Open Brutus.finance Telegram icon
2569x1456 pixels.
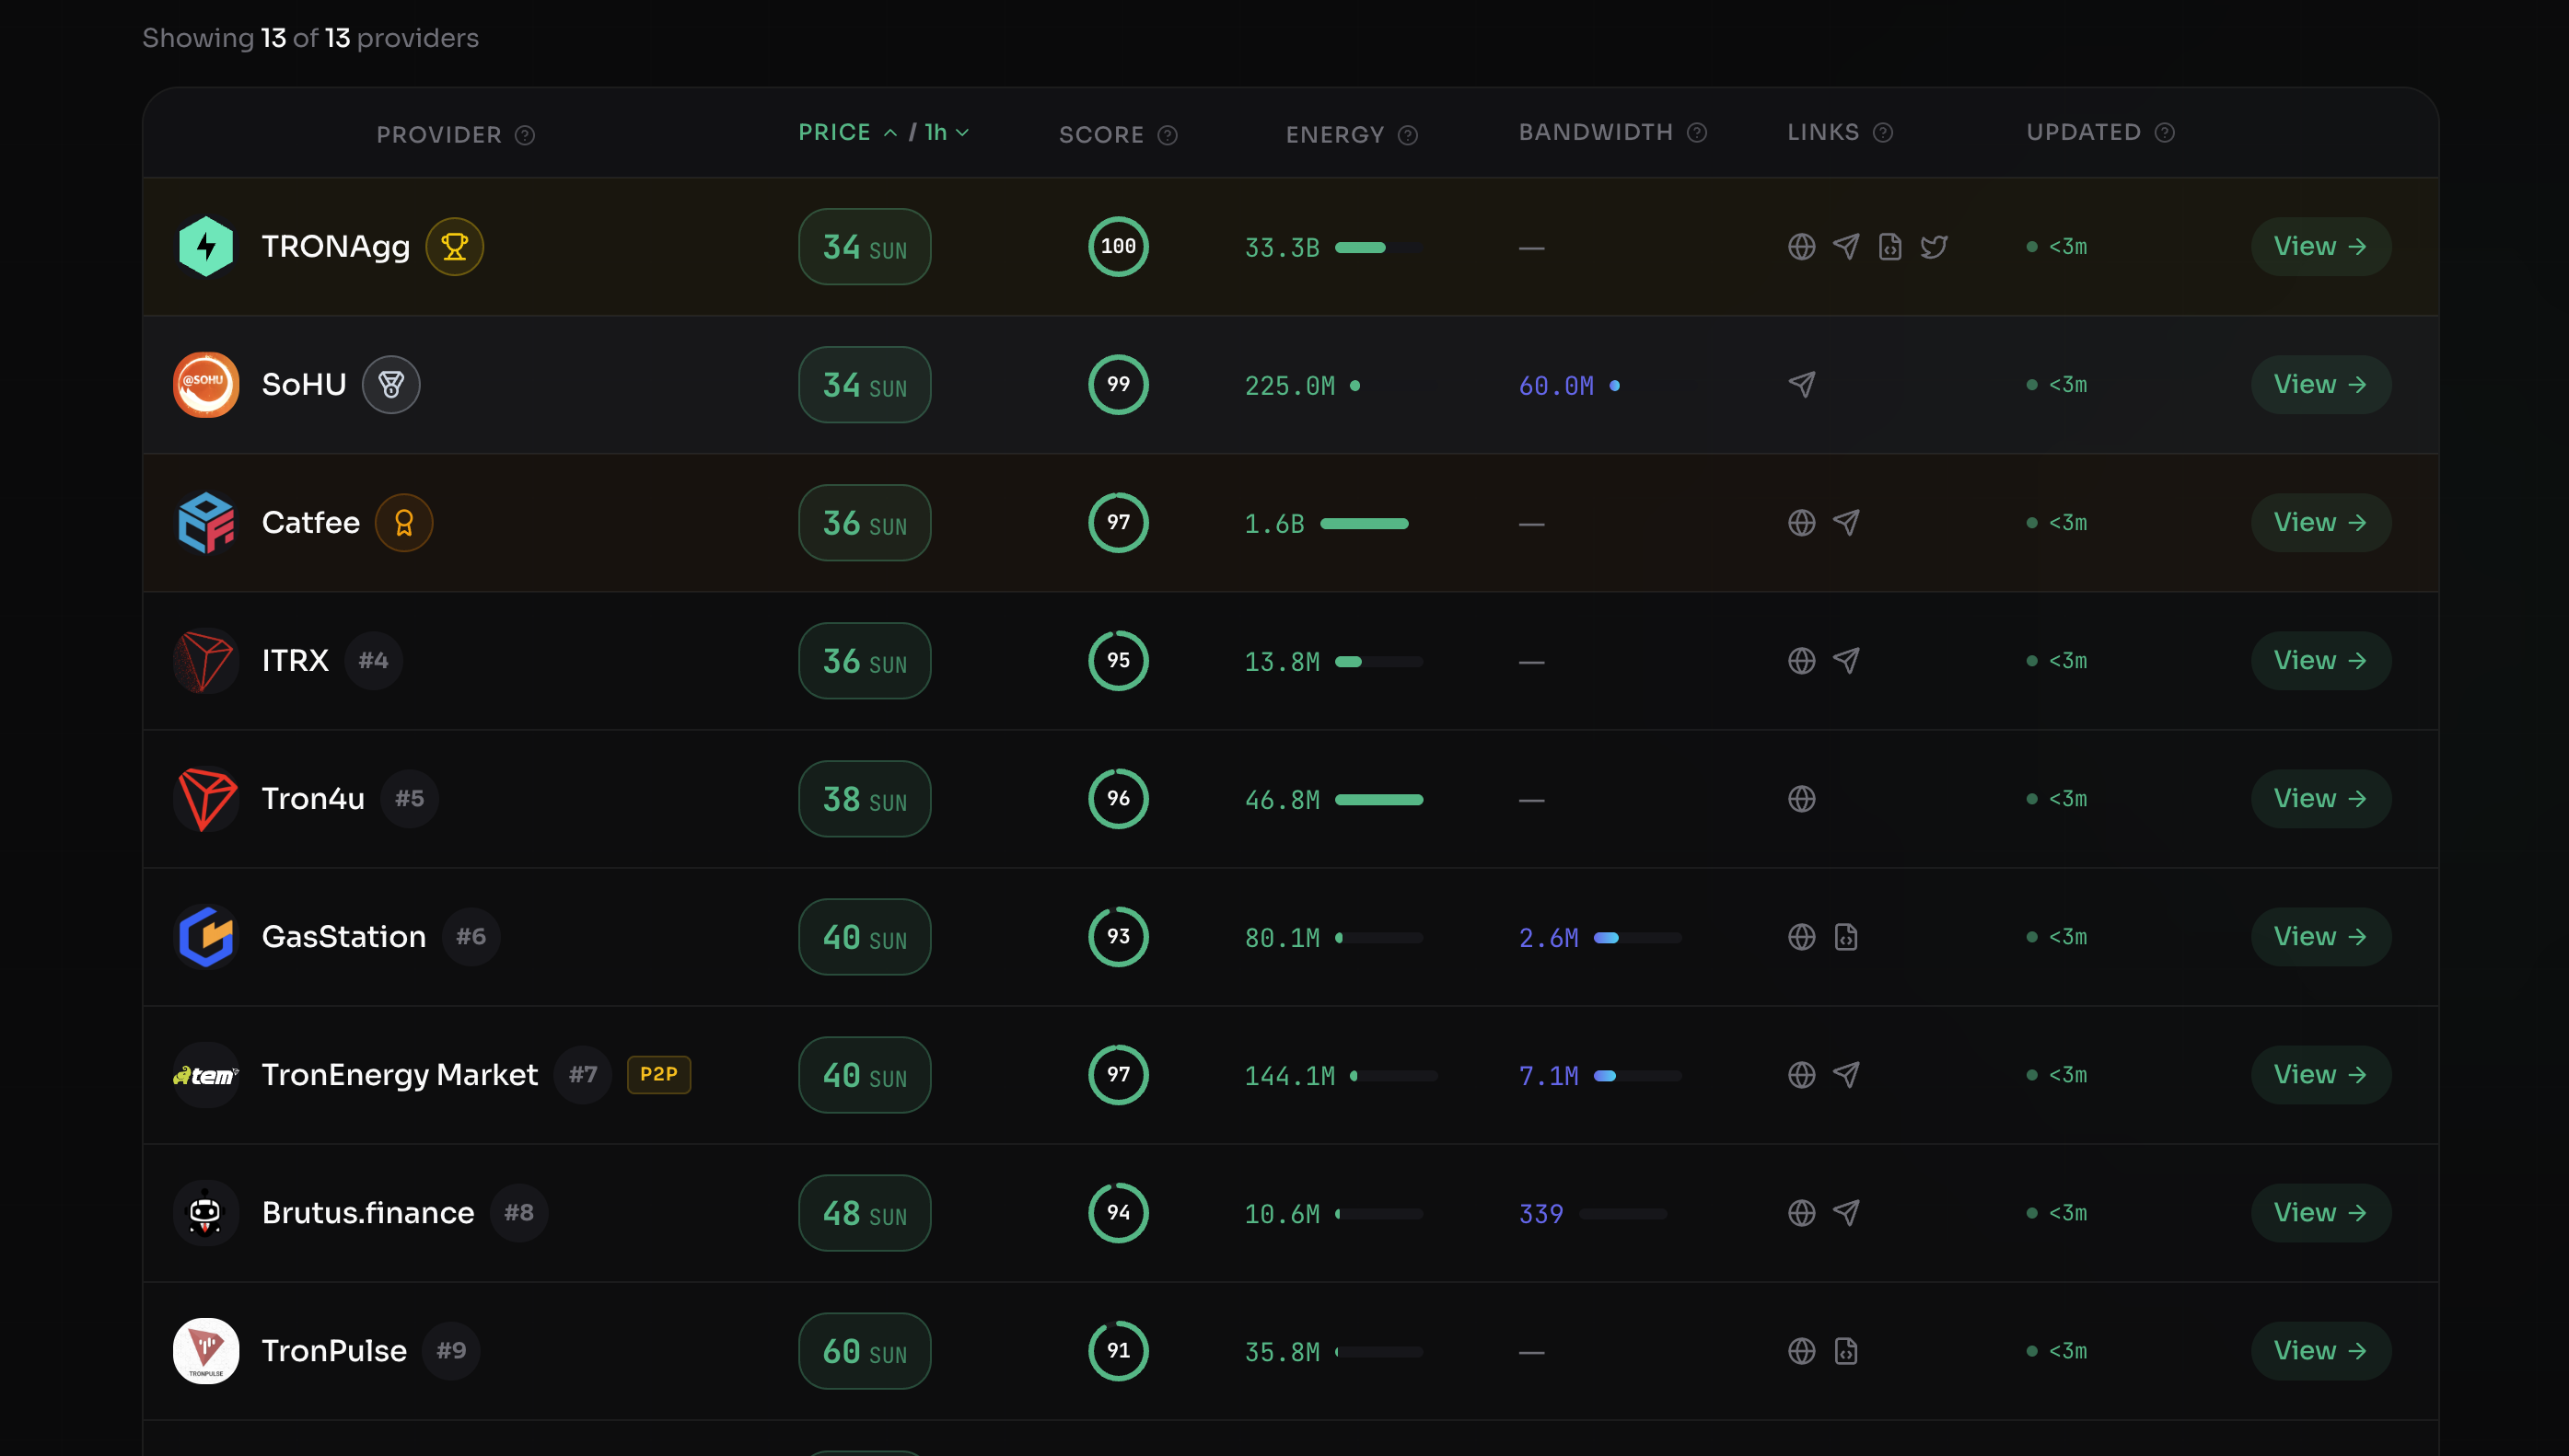[1845, 1212]
